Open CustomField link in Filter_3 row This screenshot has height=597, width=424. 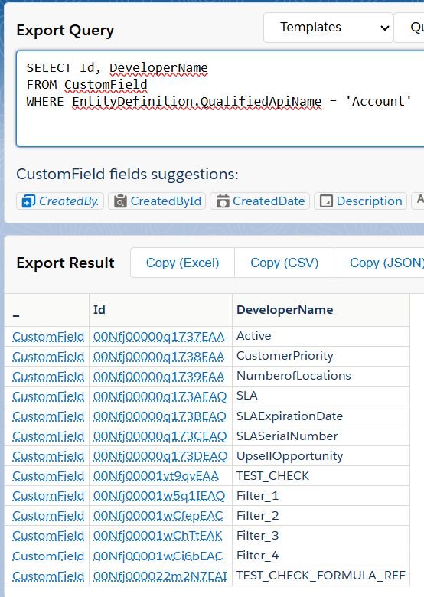[x=48, y=535]
